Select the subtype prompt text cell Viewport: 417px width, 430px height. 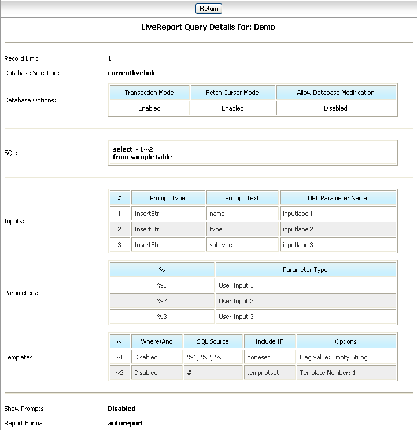pyautogui.click(x=242, y=245)
